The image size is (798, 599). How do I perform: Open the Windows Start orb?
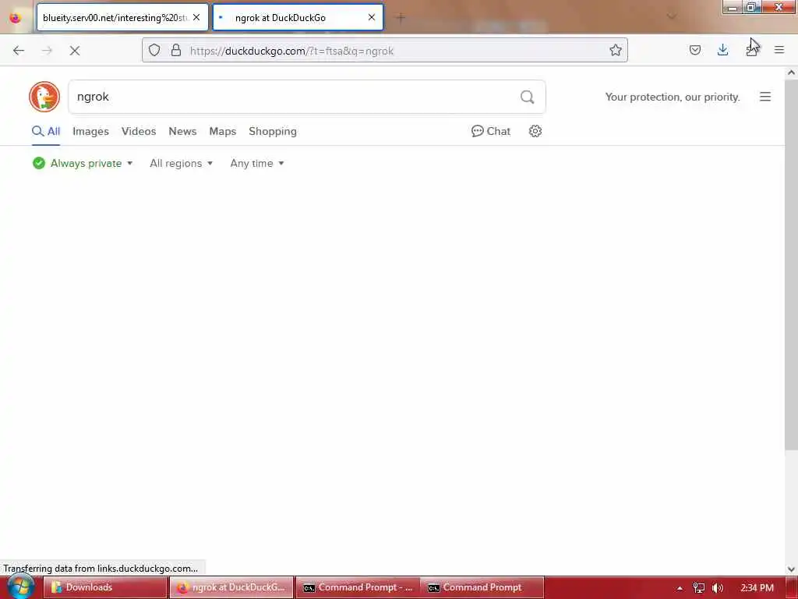(x=20, y=587)
